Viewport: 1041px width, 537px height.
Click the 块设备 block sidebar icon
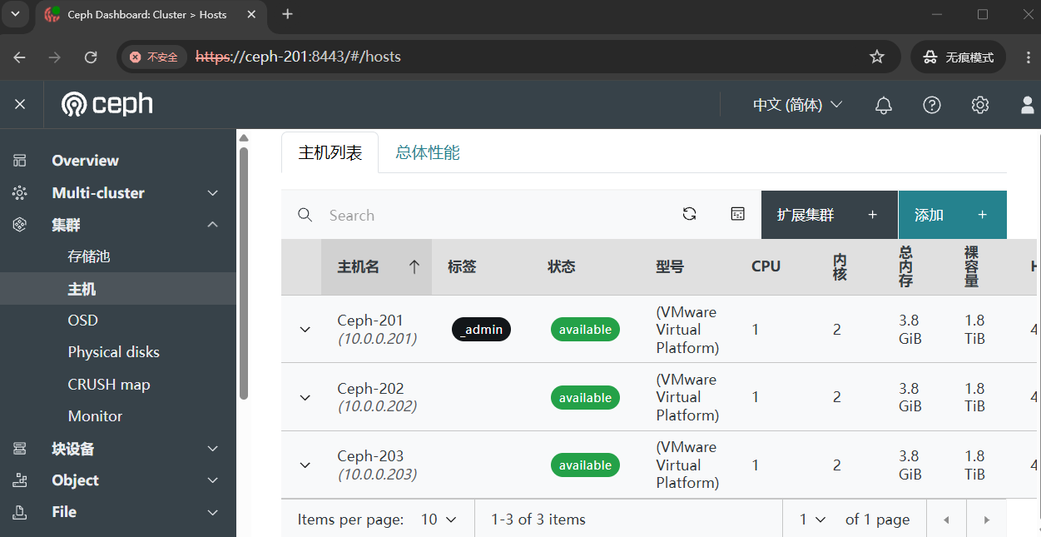(x=20, y=449)
